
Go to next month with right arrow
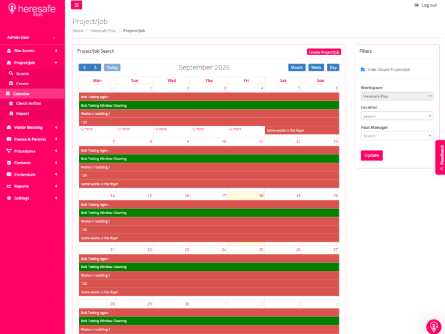click(96, 68)
